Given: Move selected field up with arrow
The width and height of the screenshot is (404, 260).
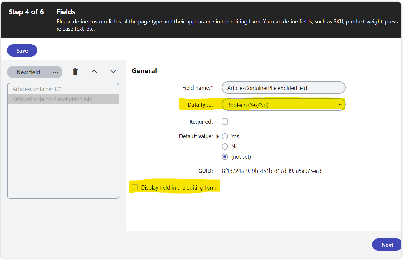Looking at the screenshot, I should point(94,72).
